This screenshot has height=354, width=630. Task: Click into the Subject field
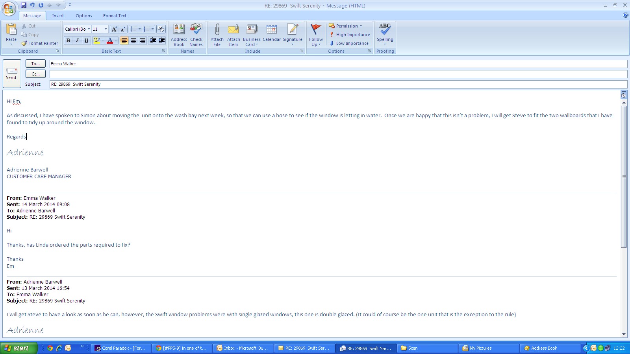(x=338, y=84)
